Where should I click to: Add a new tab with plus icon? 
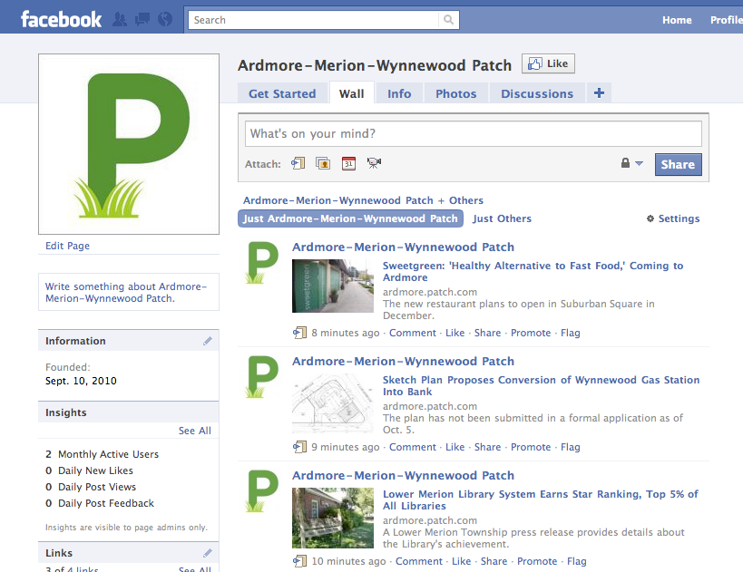click(599, 92)
